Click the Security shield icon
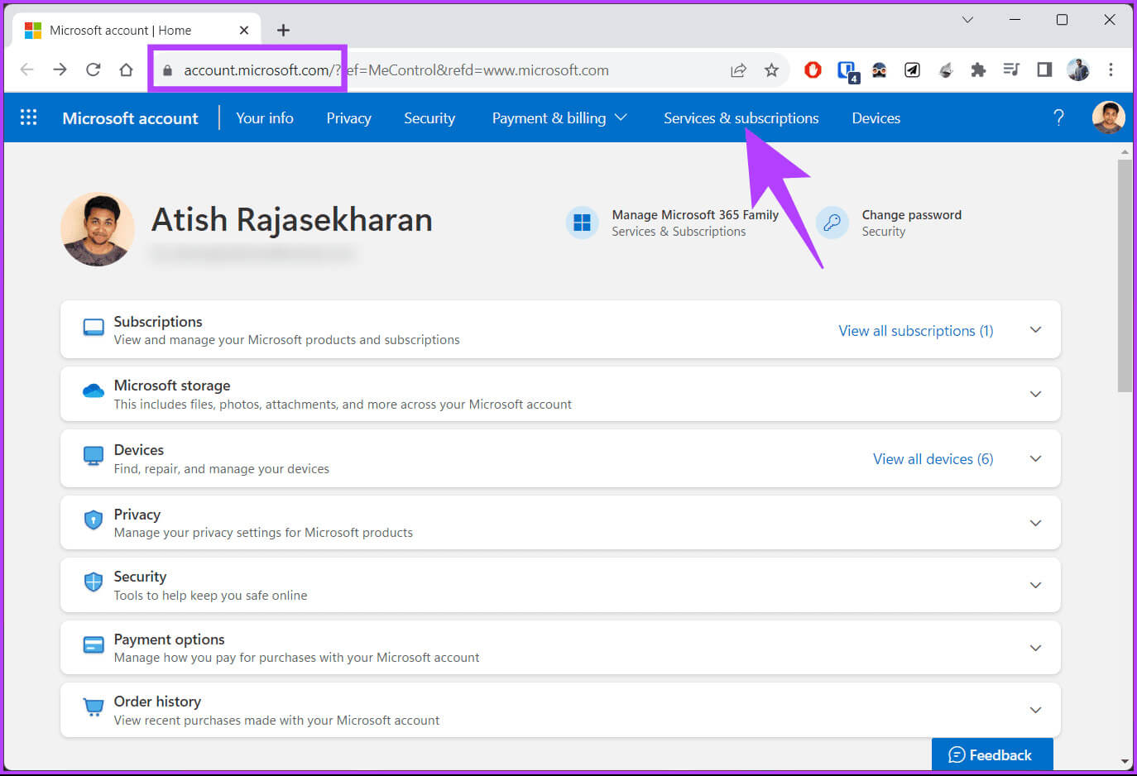The image size is (1137, 776). (94, 582)
